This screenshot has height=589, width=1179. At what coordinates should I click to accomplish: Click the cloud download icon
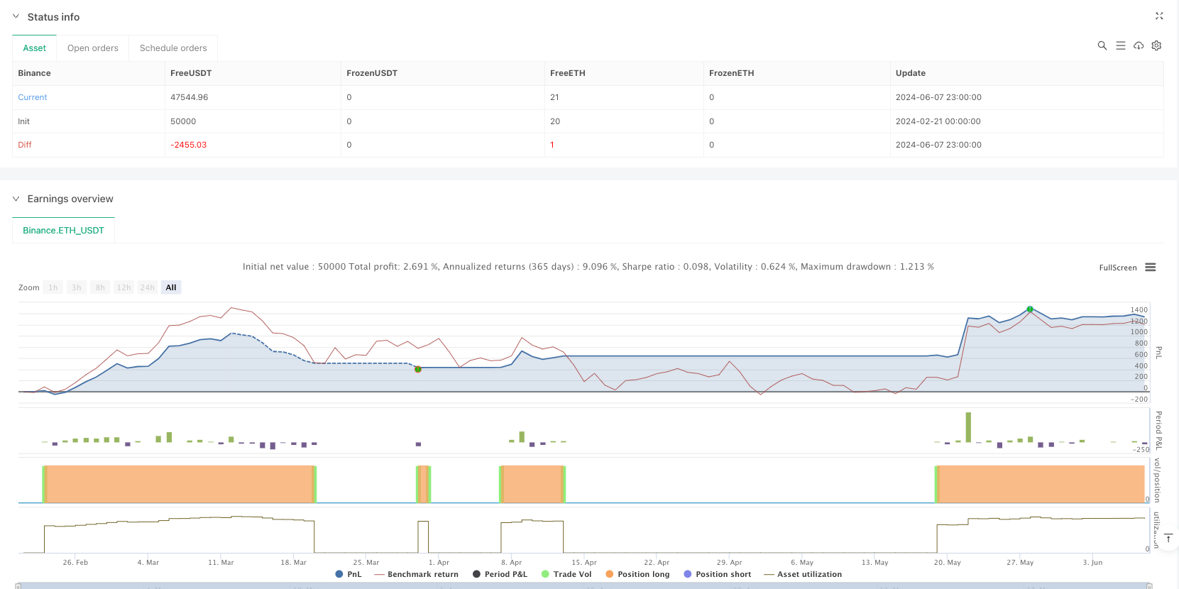point(1139,45)
